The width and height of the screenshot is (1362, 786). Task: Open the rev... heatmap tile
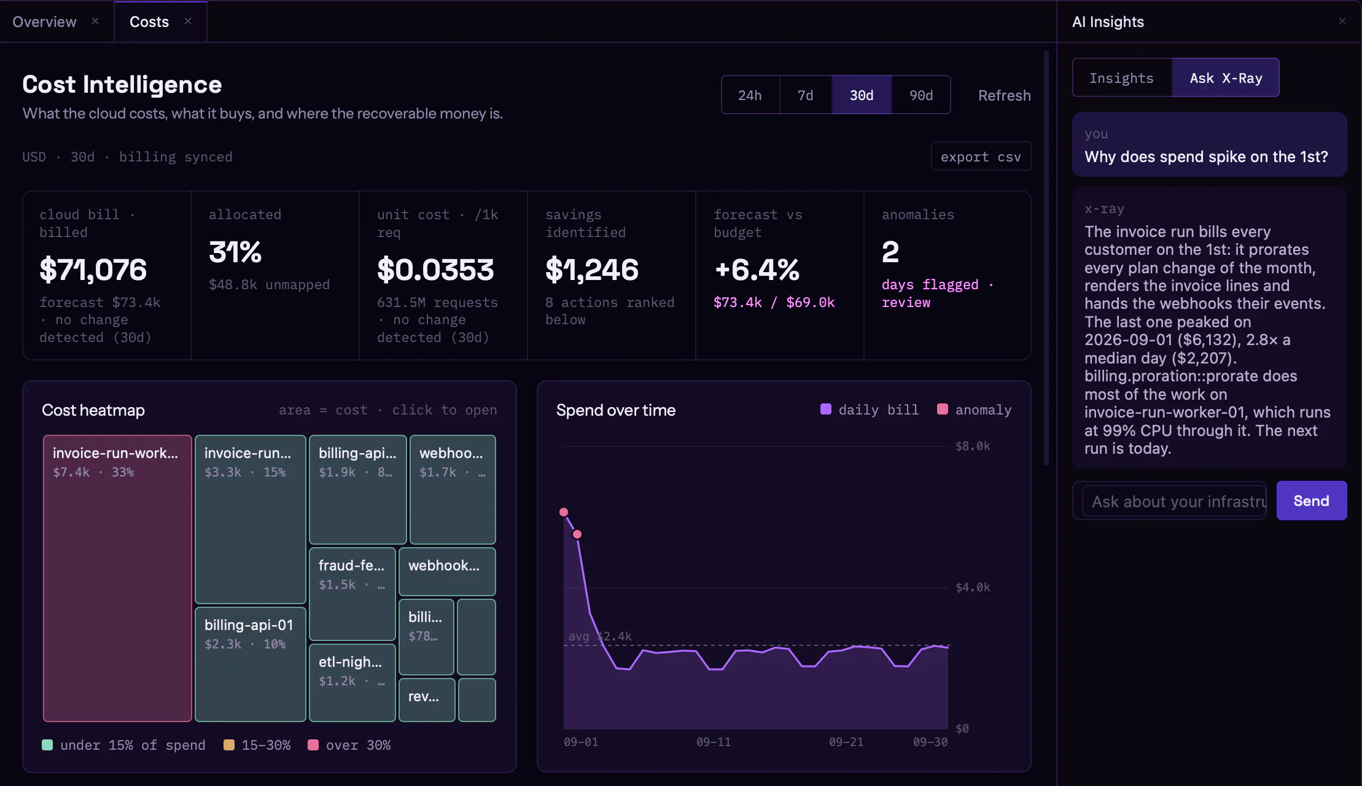tap(427, 699)
